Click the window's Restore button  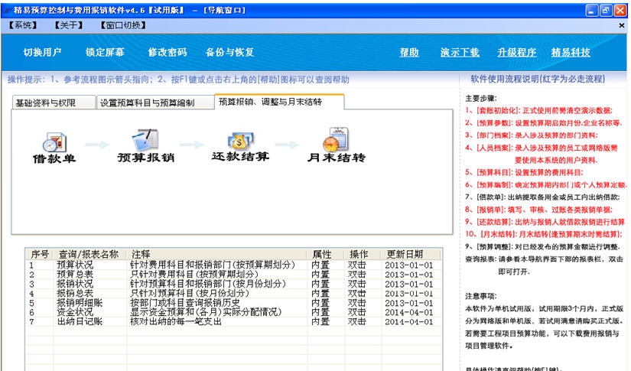click(x=605, y=11)
